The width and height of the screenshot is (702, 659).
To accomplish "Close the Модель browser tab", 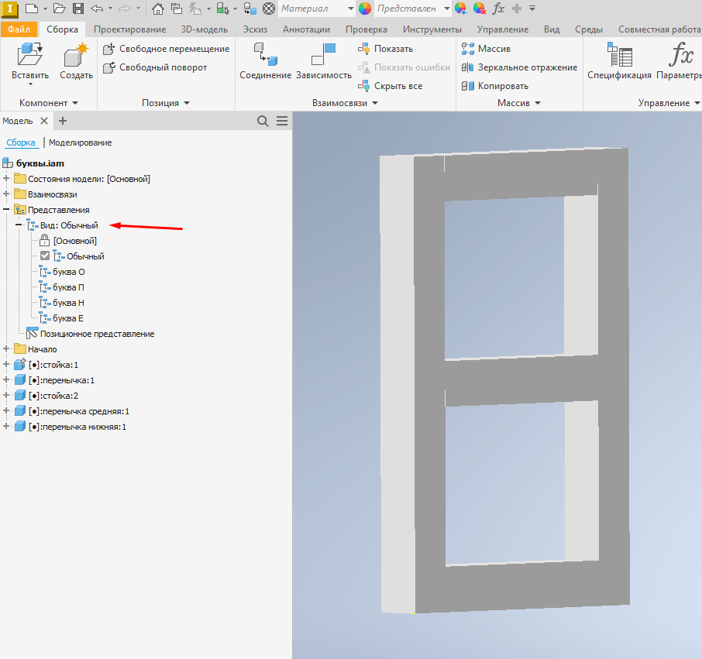I will click(44, 121).
